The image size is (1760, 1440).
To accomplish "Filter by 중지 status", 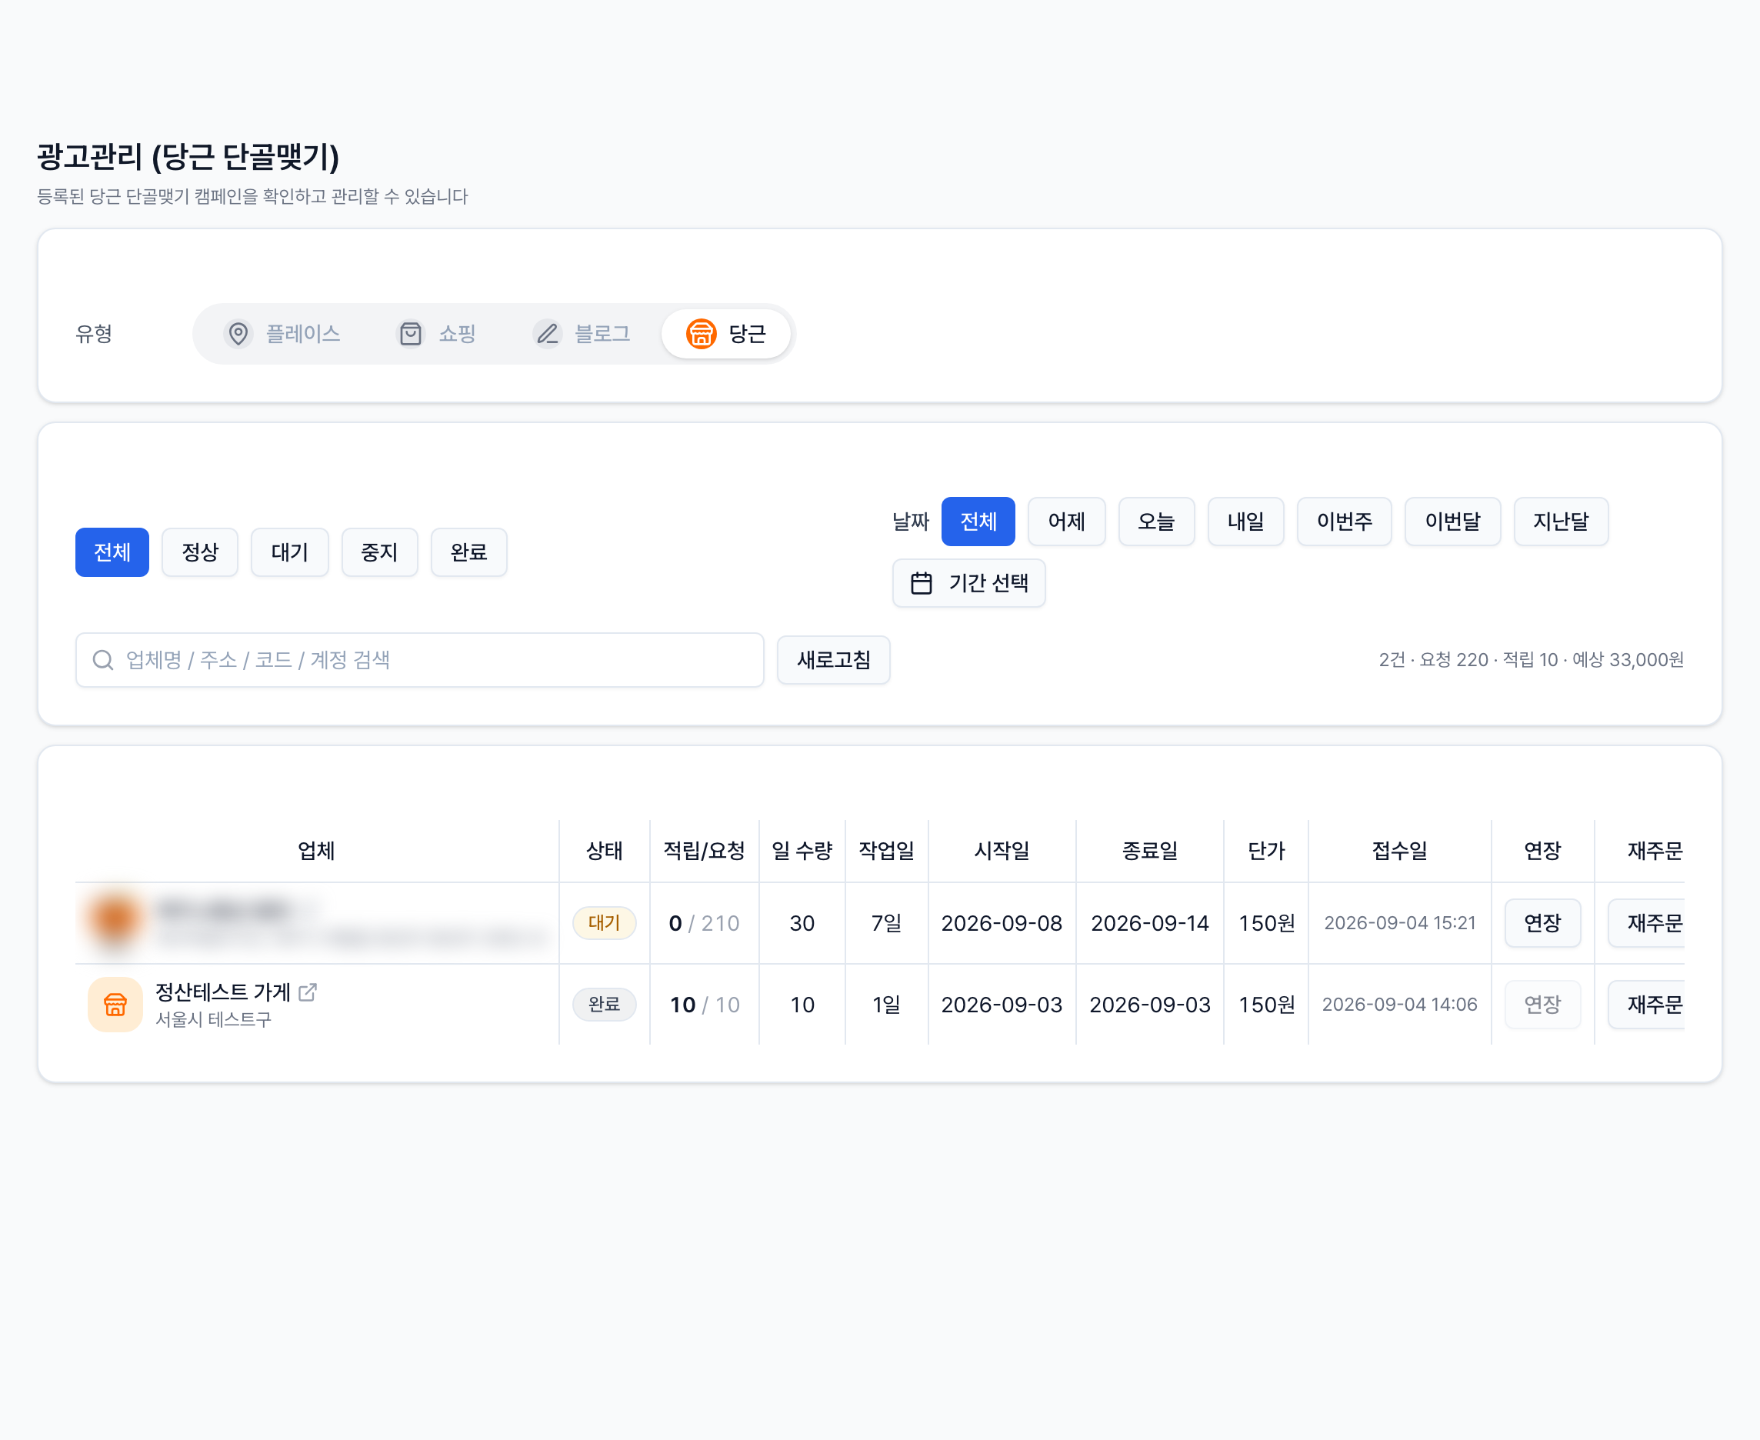I will tap(380, 552).
